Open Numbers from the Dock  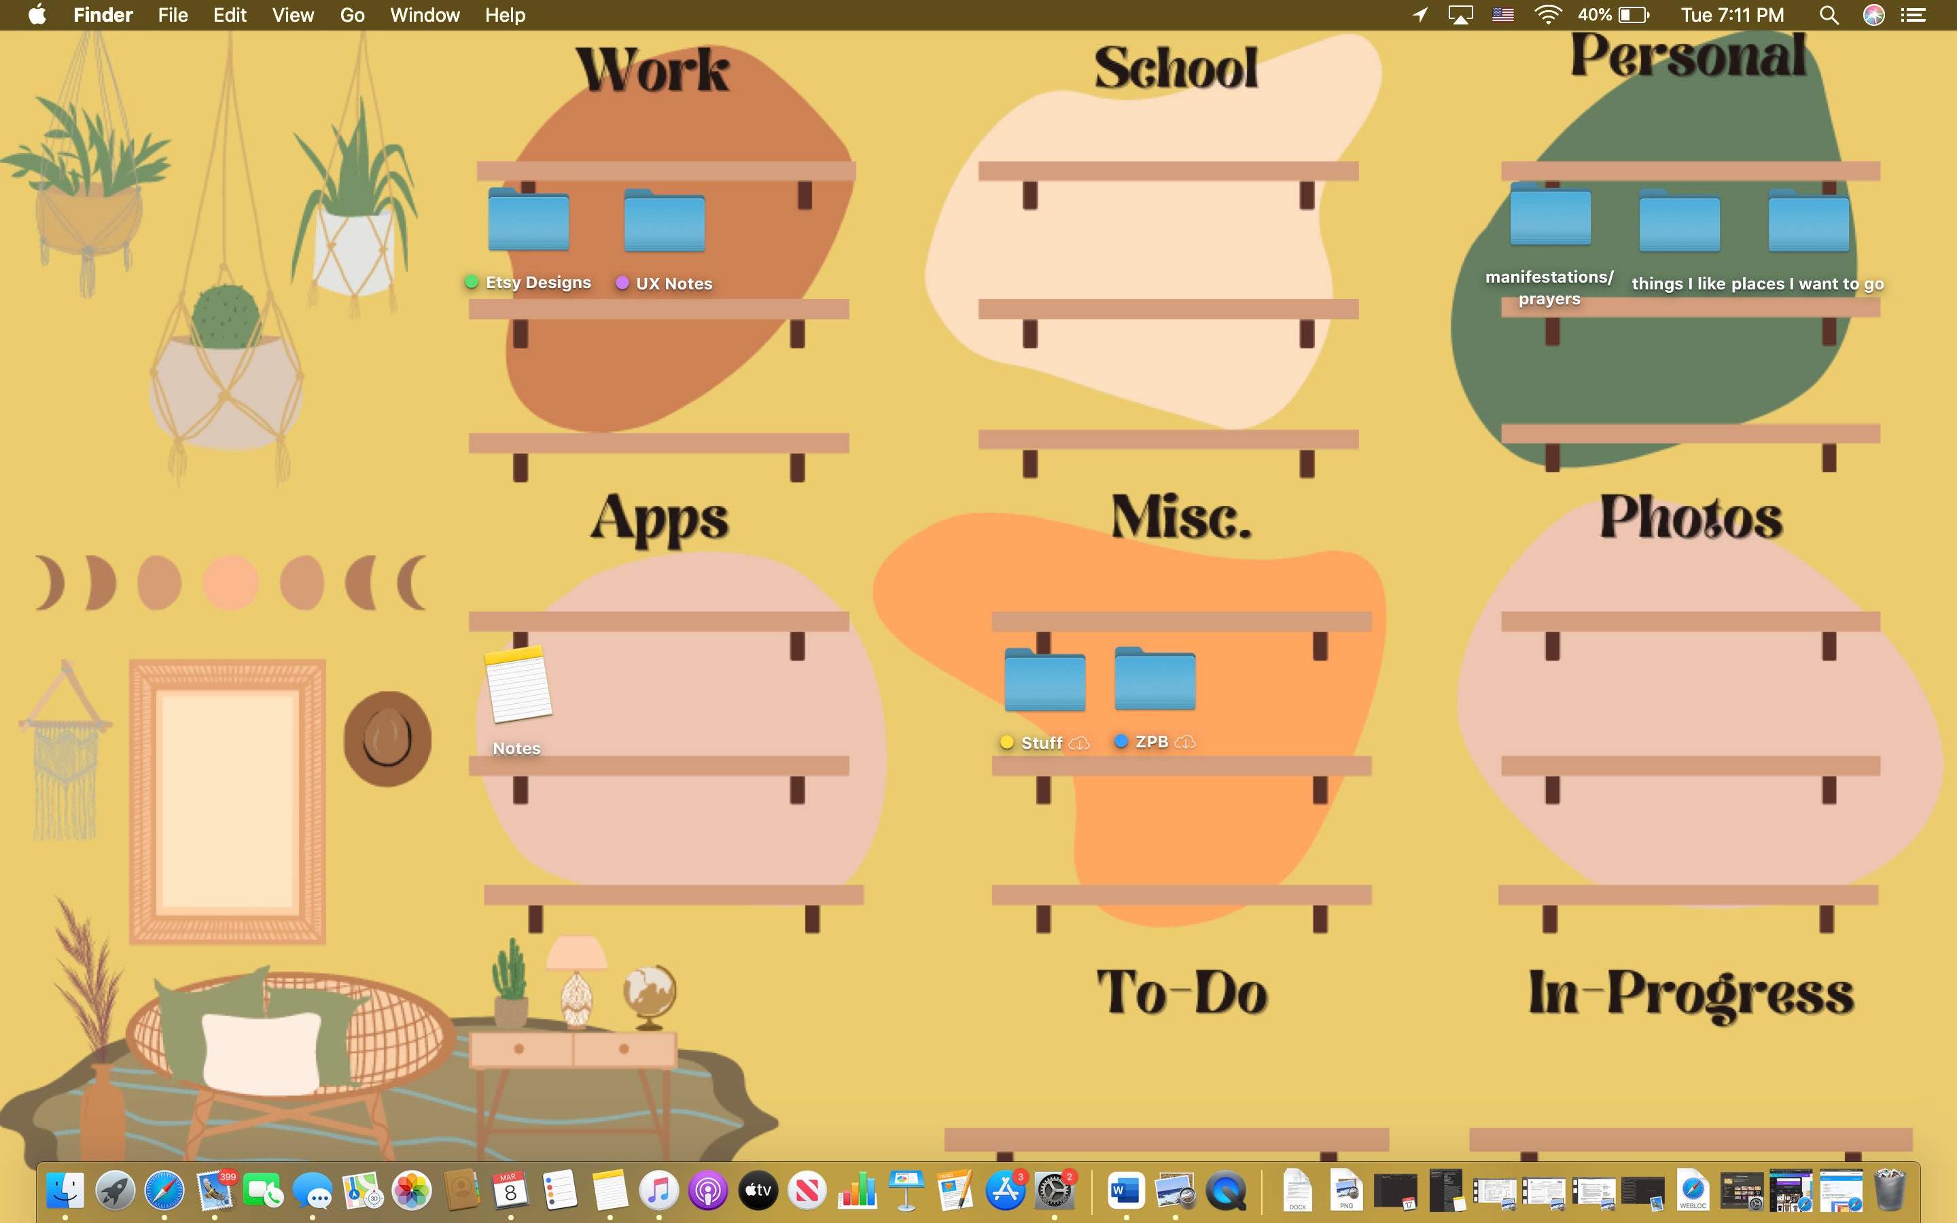pos(856,1190)
